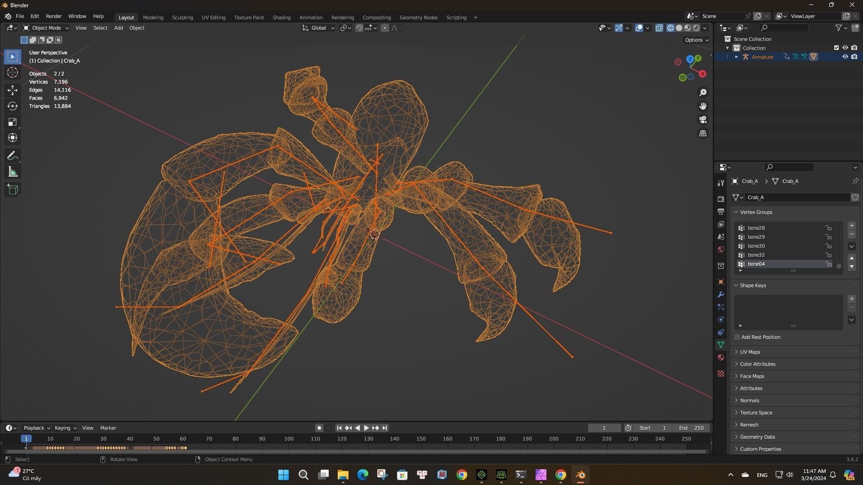Image resolution: width=863 pixels, height=485 pixels.
Task: Choose the Measure ruler tool
Action: click(x=13, y=172)
